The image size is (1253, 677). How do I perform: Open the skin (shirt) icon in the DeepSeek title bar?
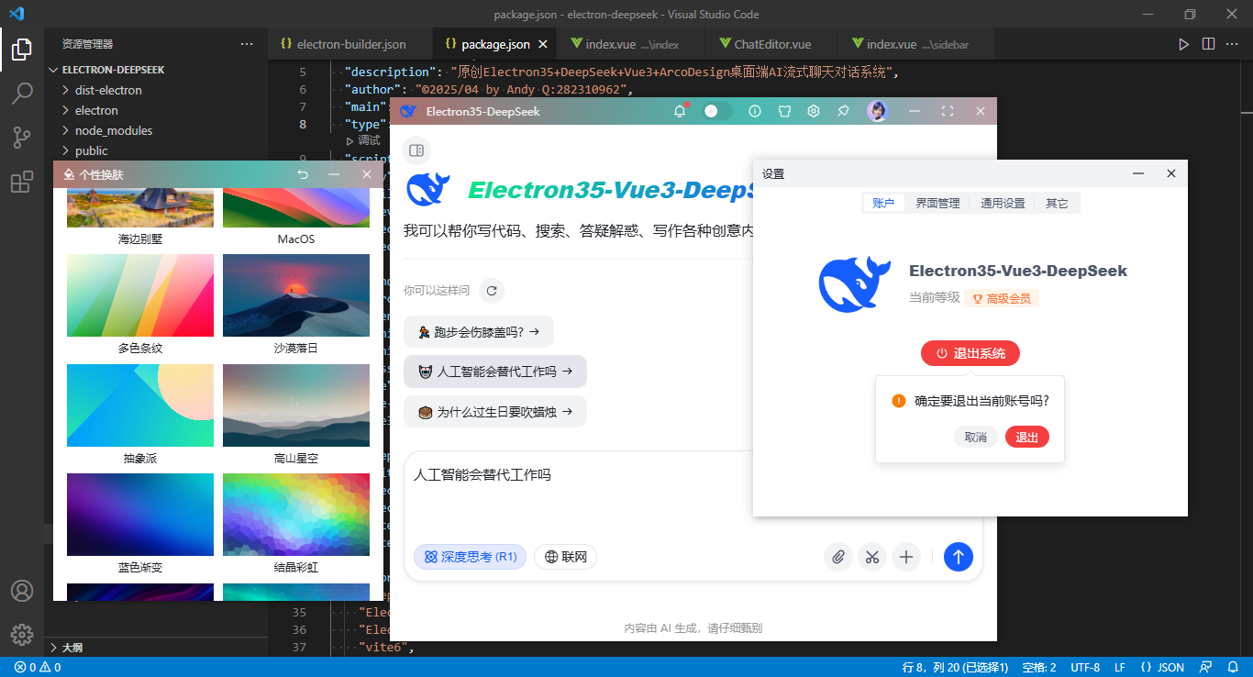pos(784,111)
